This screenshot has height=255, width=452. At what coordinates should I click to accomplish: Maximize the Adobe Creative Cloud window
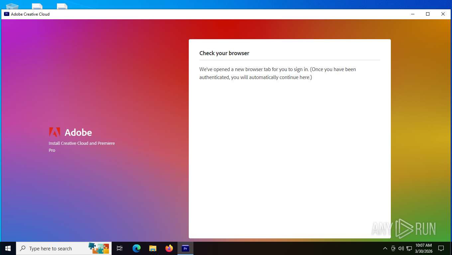pyautogui.click(x=428, y=14)
